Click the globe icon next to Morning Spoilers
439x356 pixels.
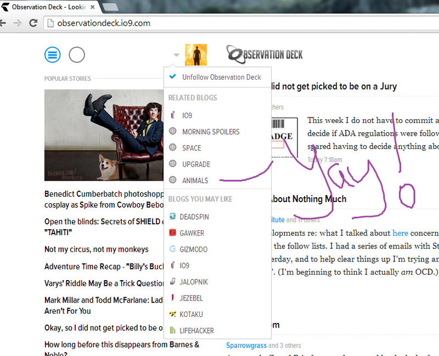(x=173, y=131)
